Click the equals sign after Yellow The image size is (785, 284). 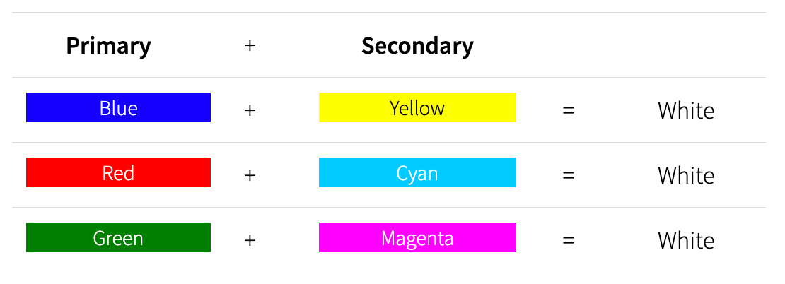(568, 111)
